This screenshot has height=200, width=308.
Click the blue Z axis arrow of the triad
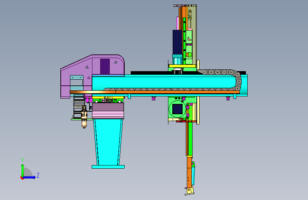point(30,177)
